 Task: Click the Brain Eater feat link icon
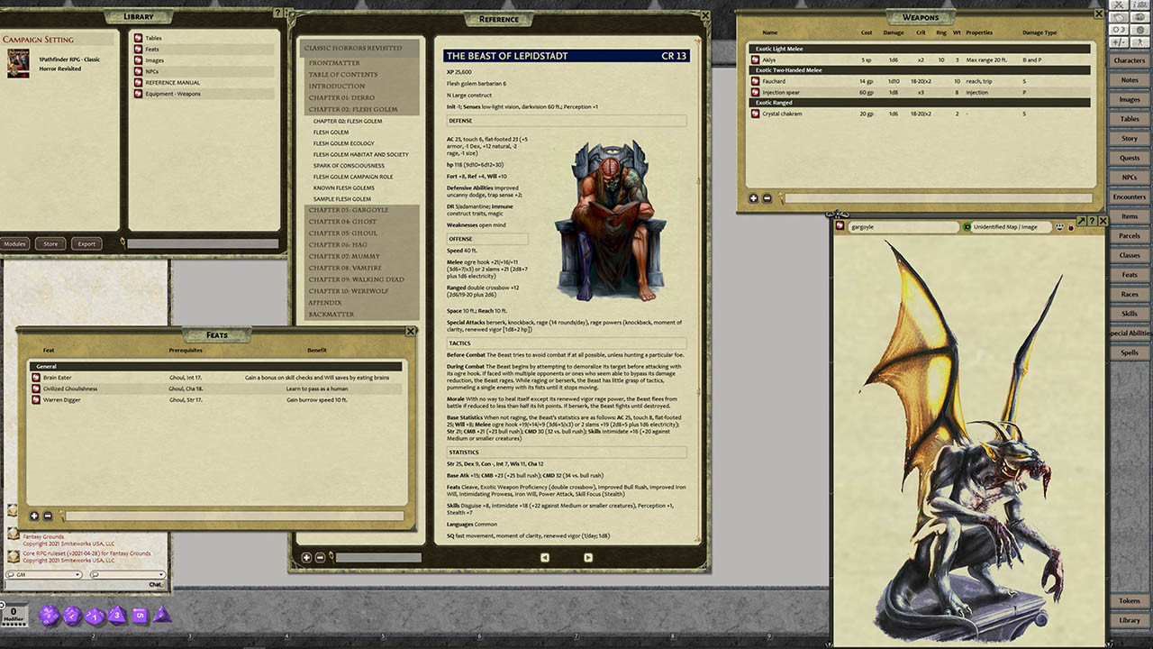(36, 378)
